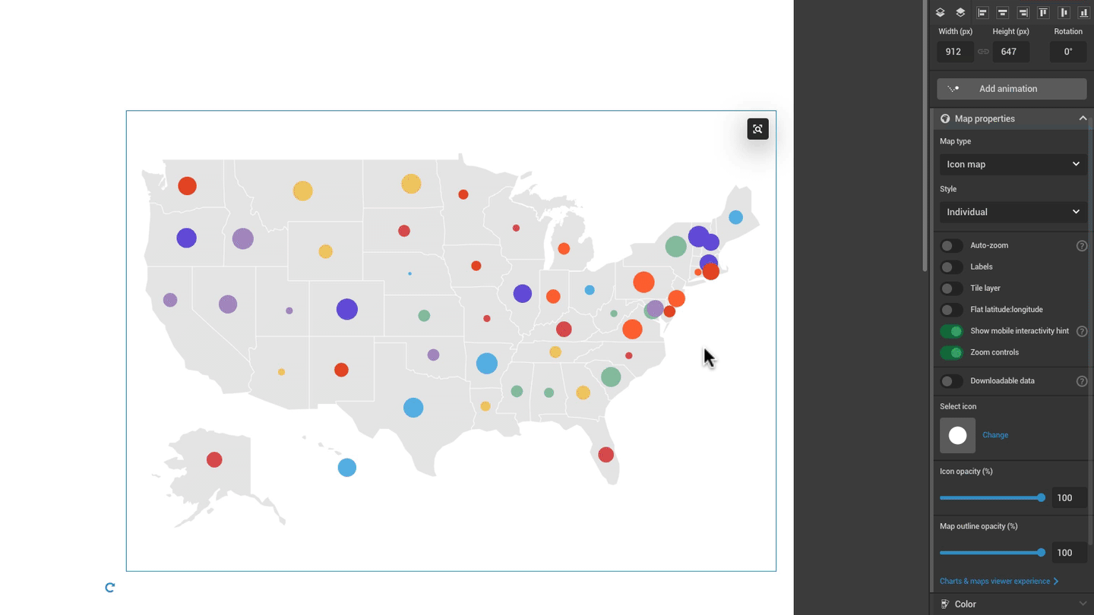1094x615 pixels.
Task: Align the map to the top edge
Action: tap(1044, 12)
